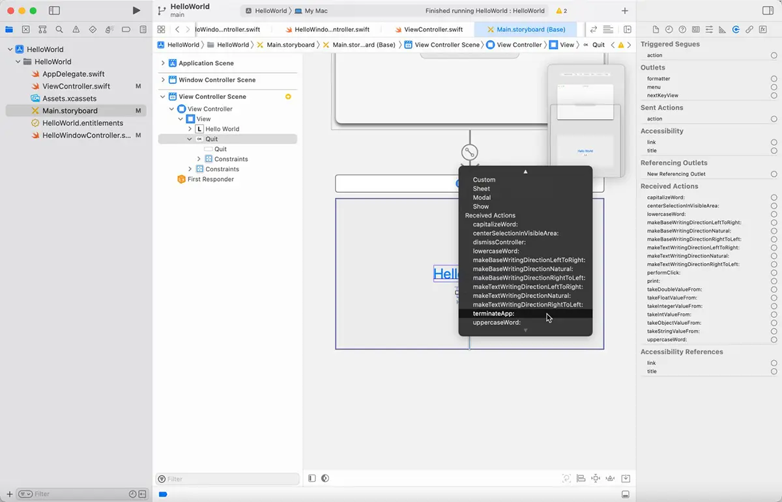Choose dismissController: from the popup

coord(525,242)
